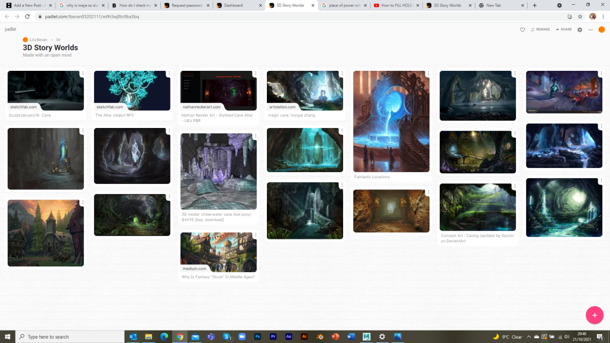This screenshot has width=610, height=343.
Task: Switch to the 'why is maya so slow' tab
Action: pos(81,5)
